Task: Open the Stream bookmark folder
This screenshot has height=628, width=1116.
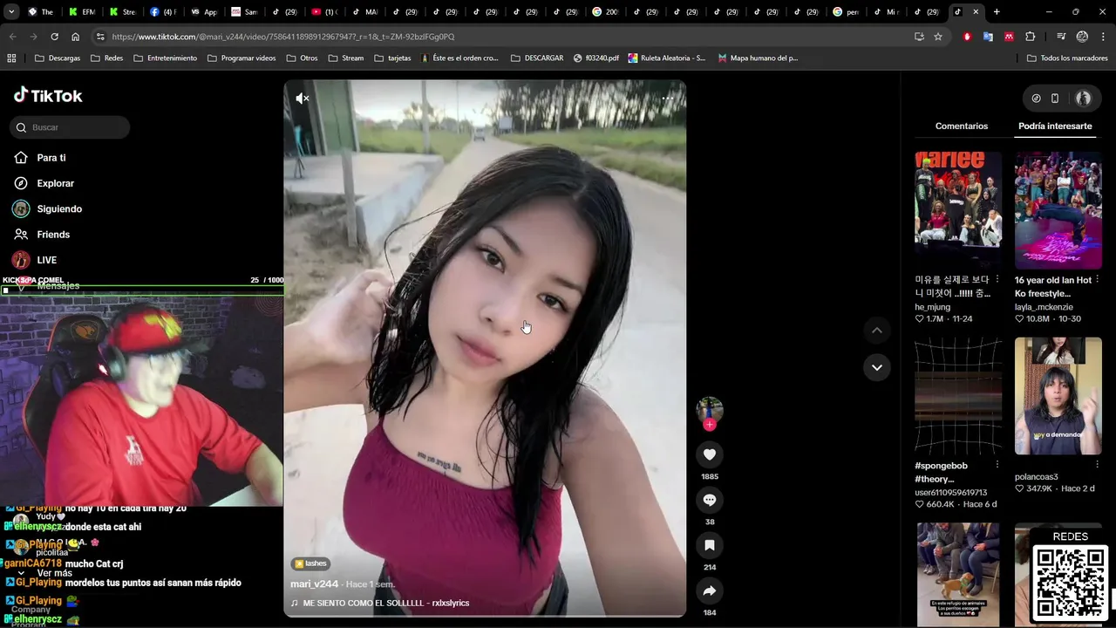Action: click(346, 58)
